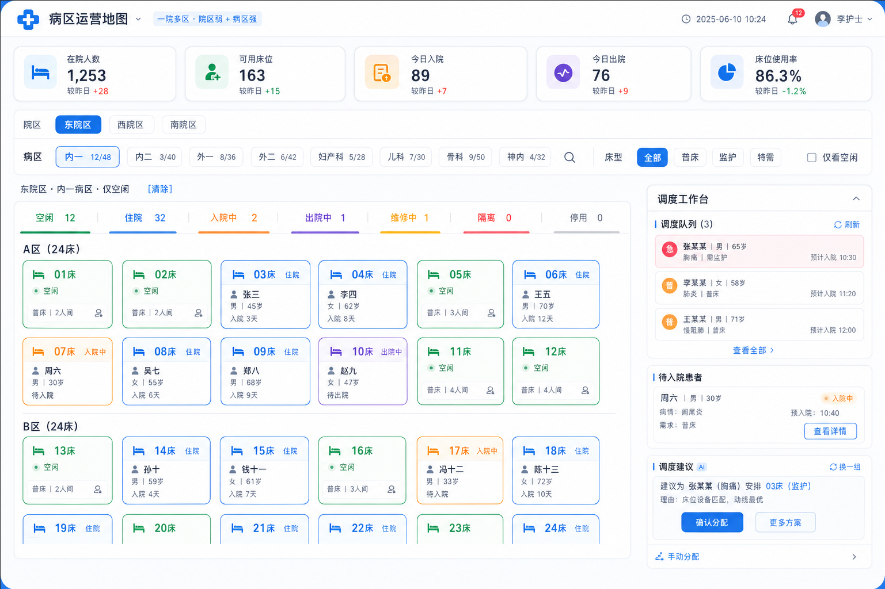Click assign-patient icon on bed 12床

click(x=585, y=390)
